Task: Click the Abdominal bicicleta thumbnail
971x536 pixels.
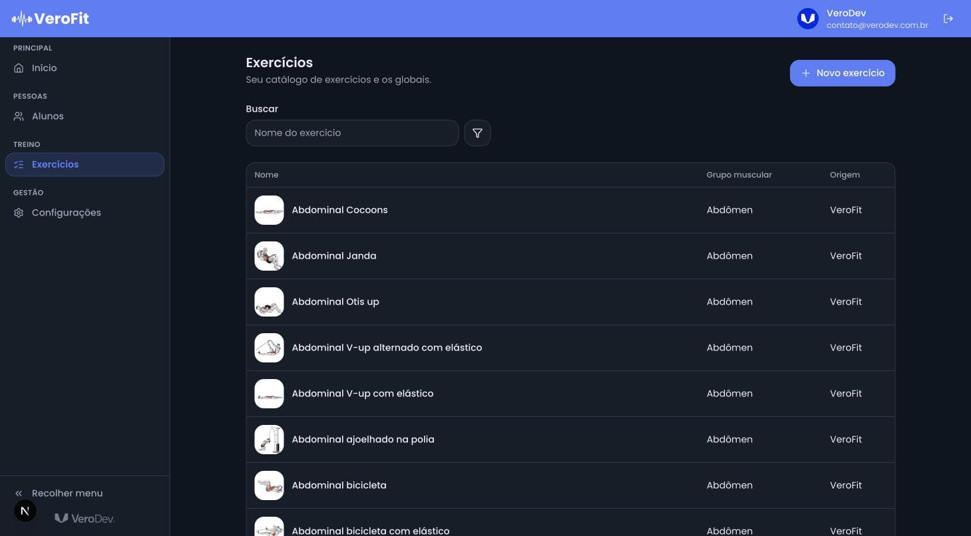Action: [x=269, y=485]
